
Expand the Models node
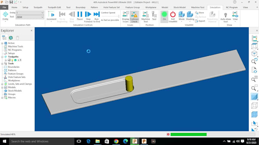click(2, 87)
